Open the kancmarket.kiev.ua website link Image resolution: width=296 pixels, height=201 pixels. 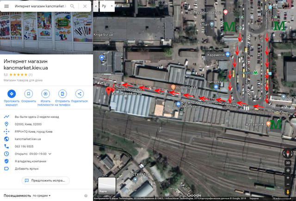pos(28,139)
